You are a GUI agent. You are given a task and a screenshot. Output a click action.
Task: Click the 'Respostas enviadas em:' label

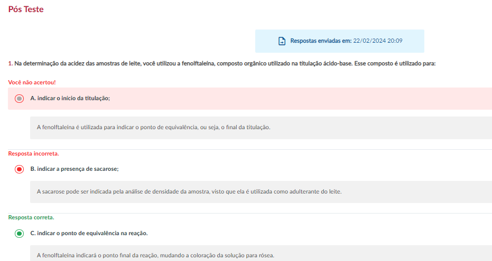coord(321,41)
